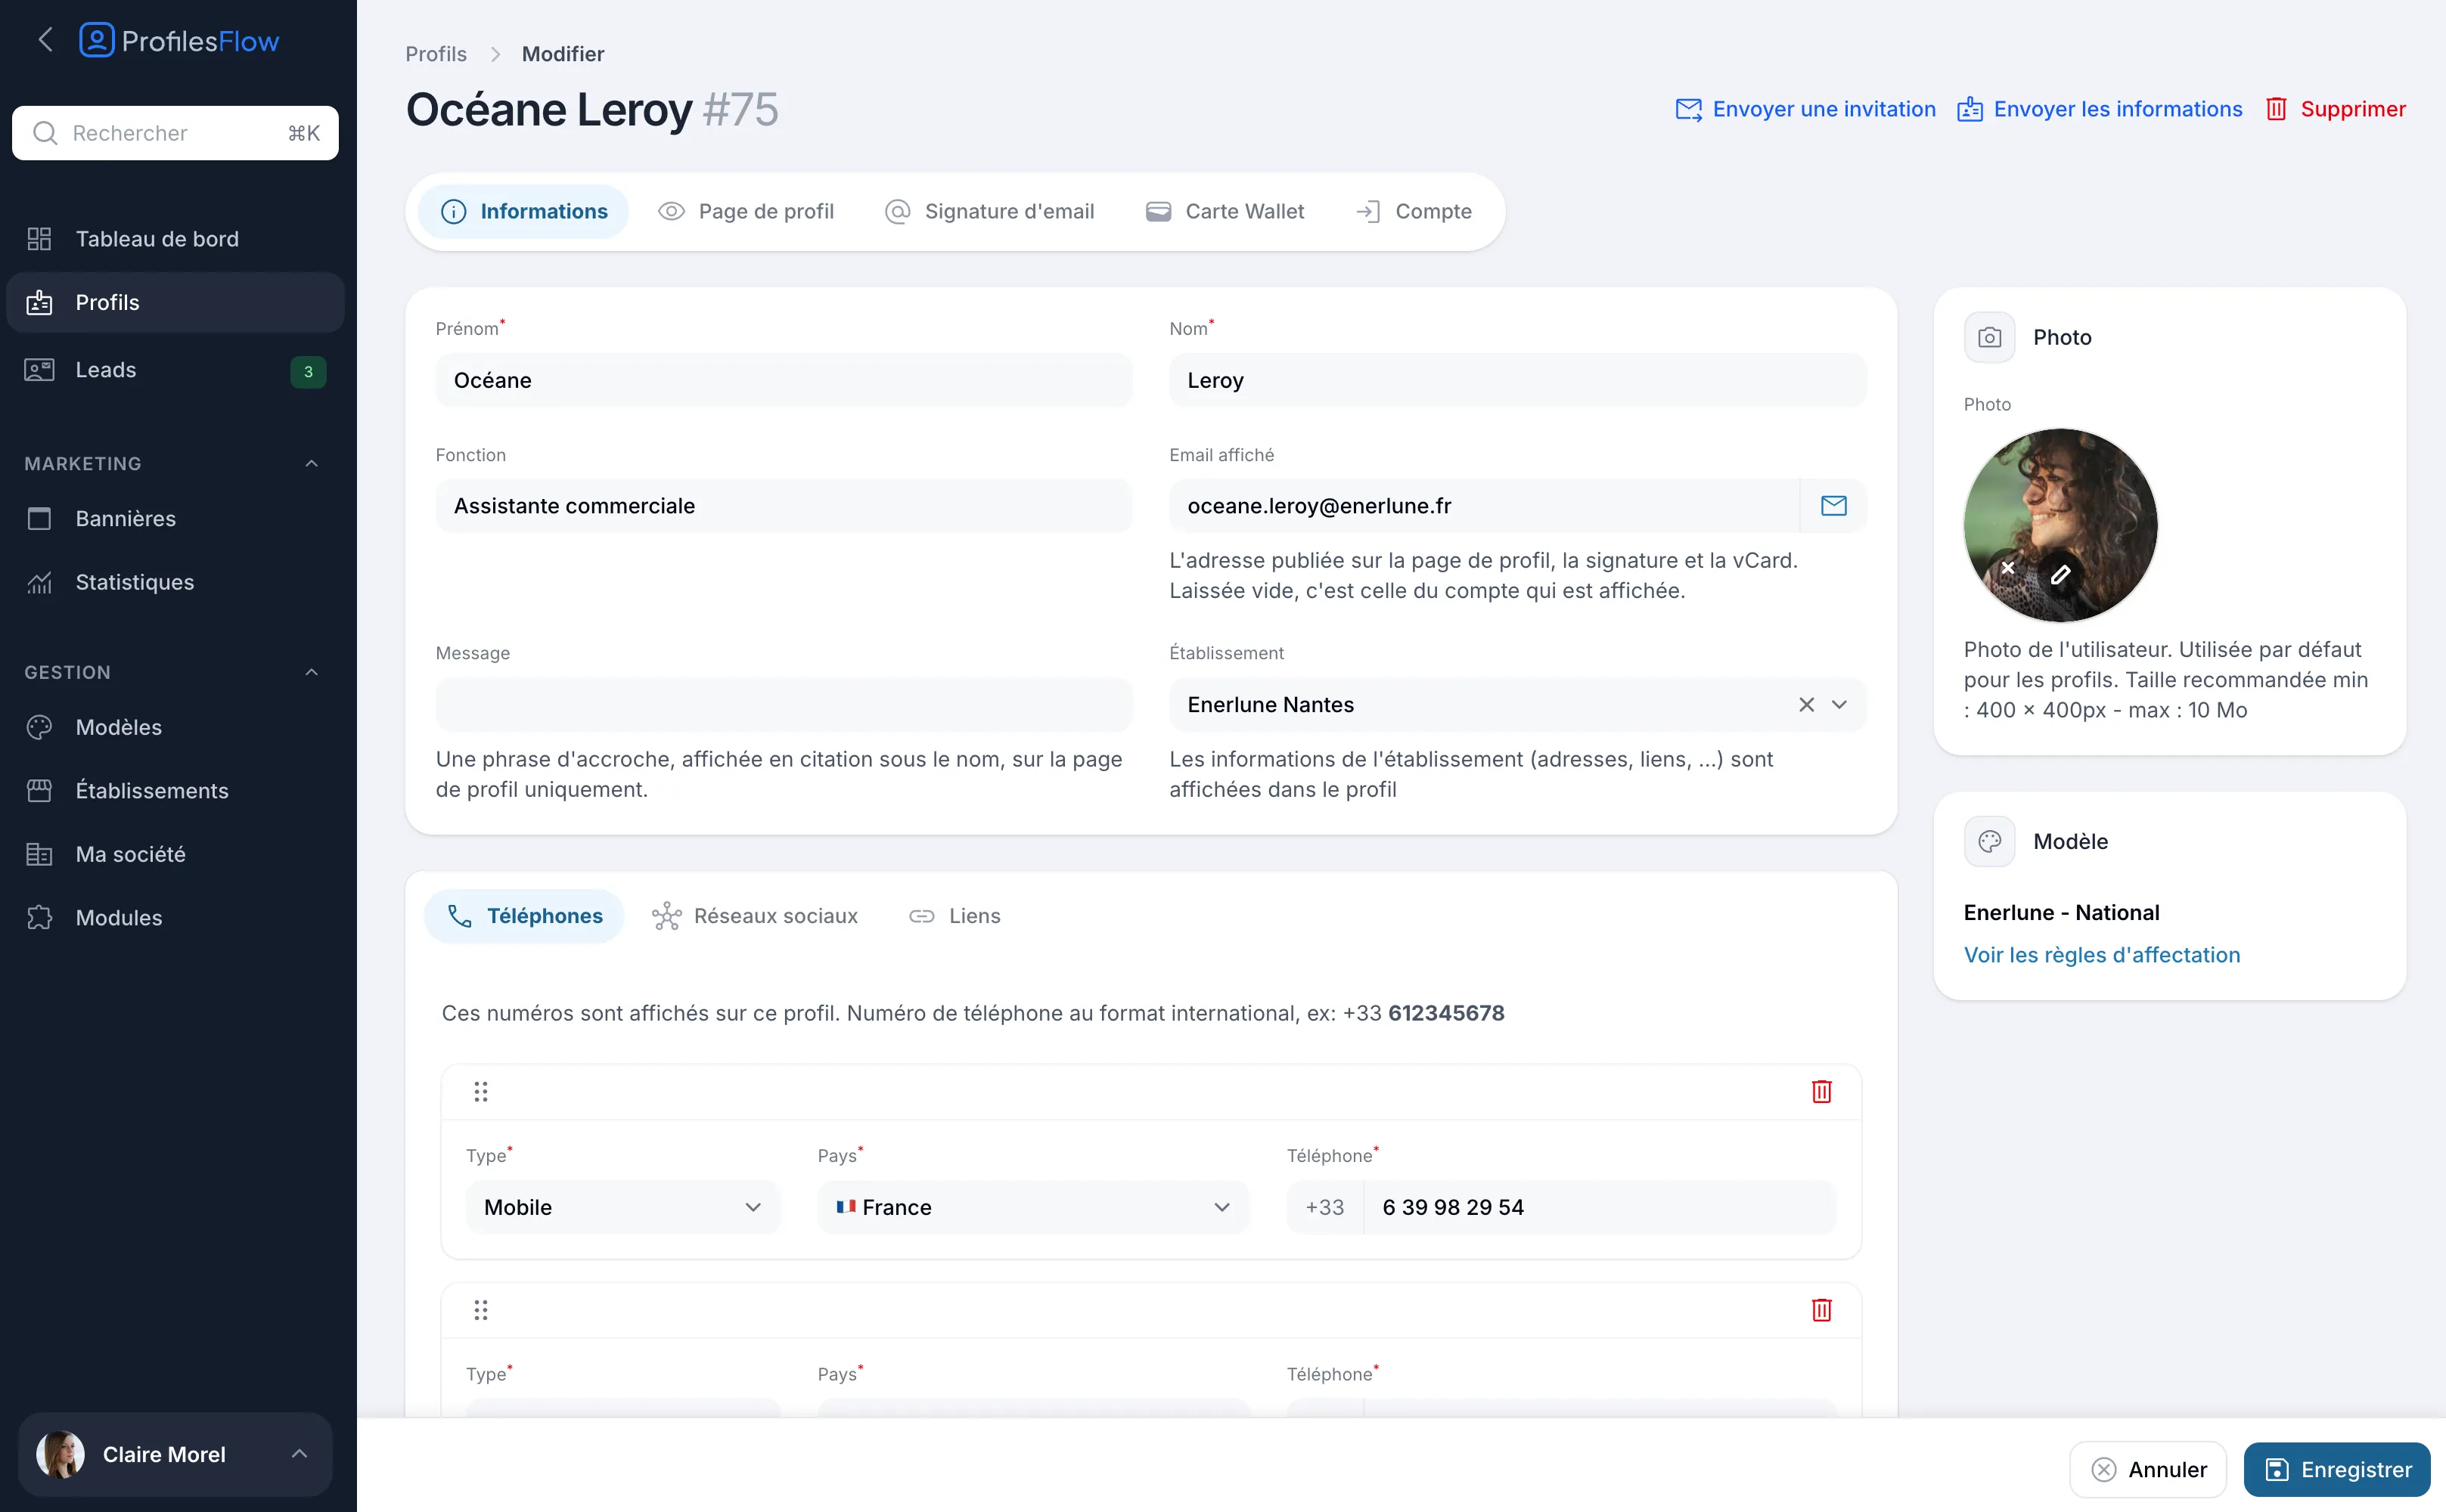Edit the profile photo with pencil icon
Image resolution: width=2446 pixels, height=1512 pixels.
[2060, 575]
